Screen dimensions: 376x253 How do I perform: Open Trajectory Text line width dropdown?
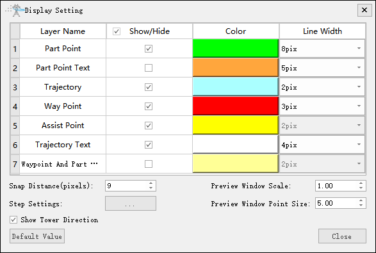click(322, 145)
